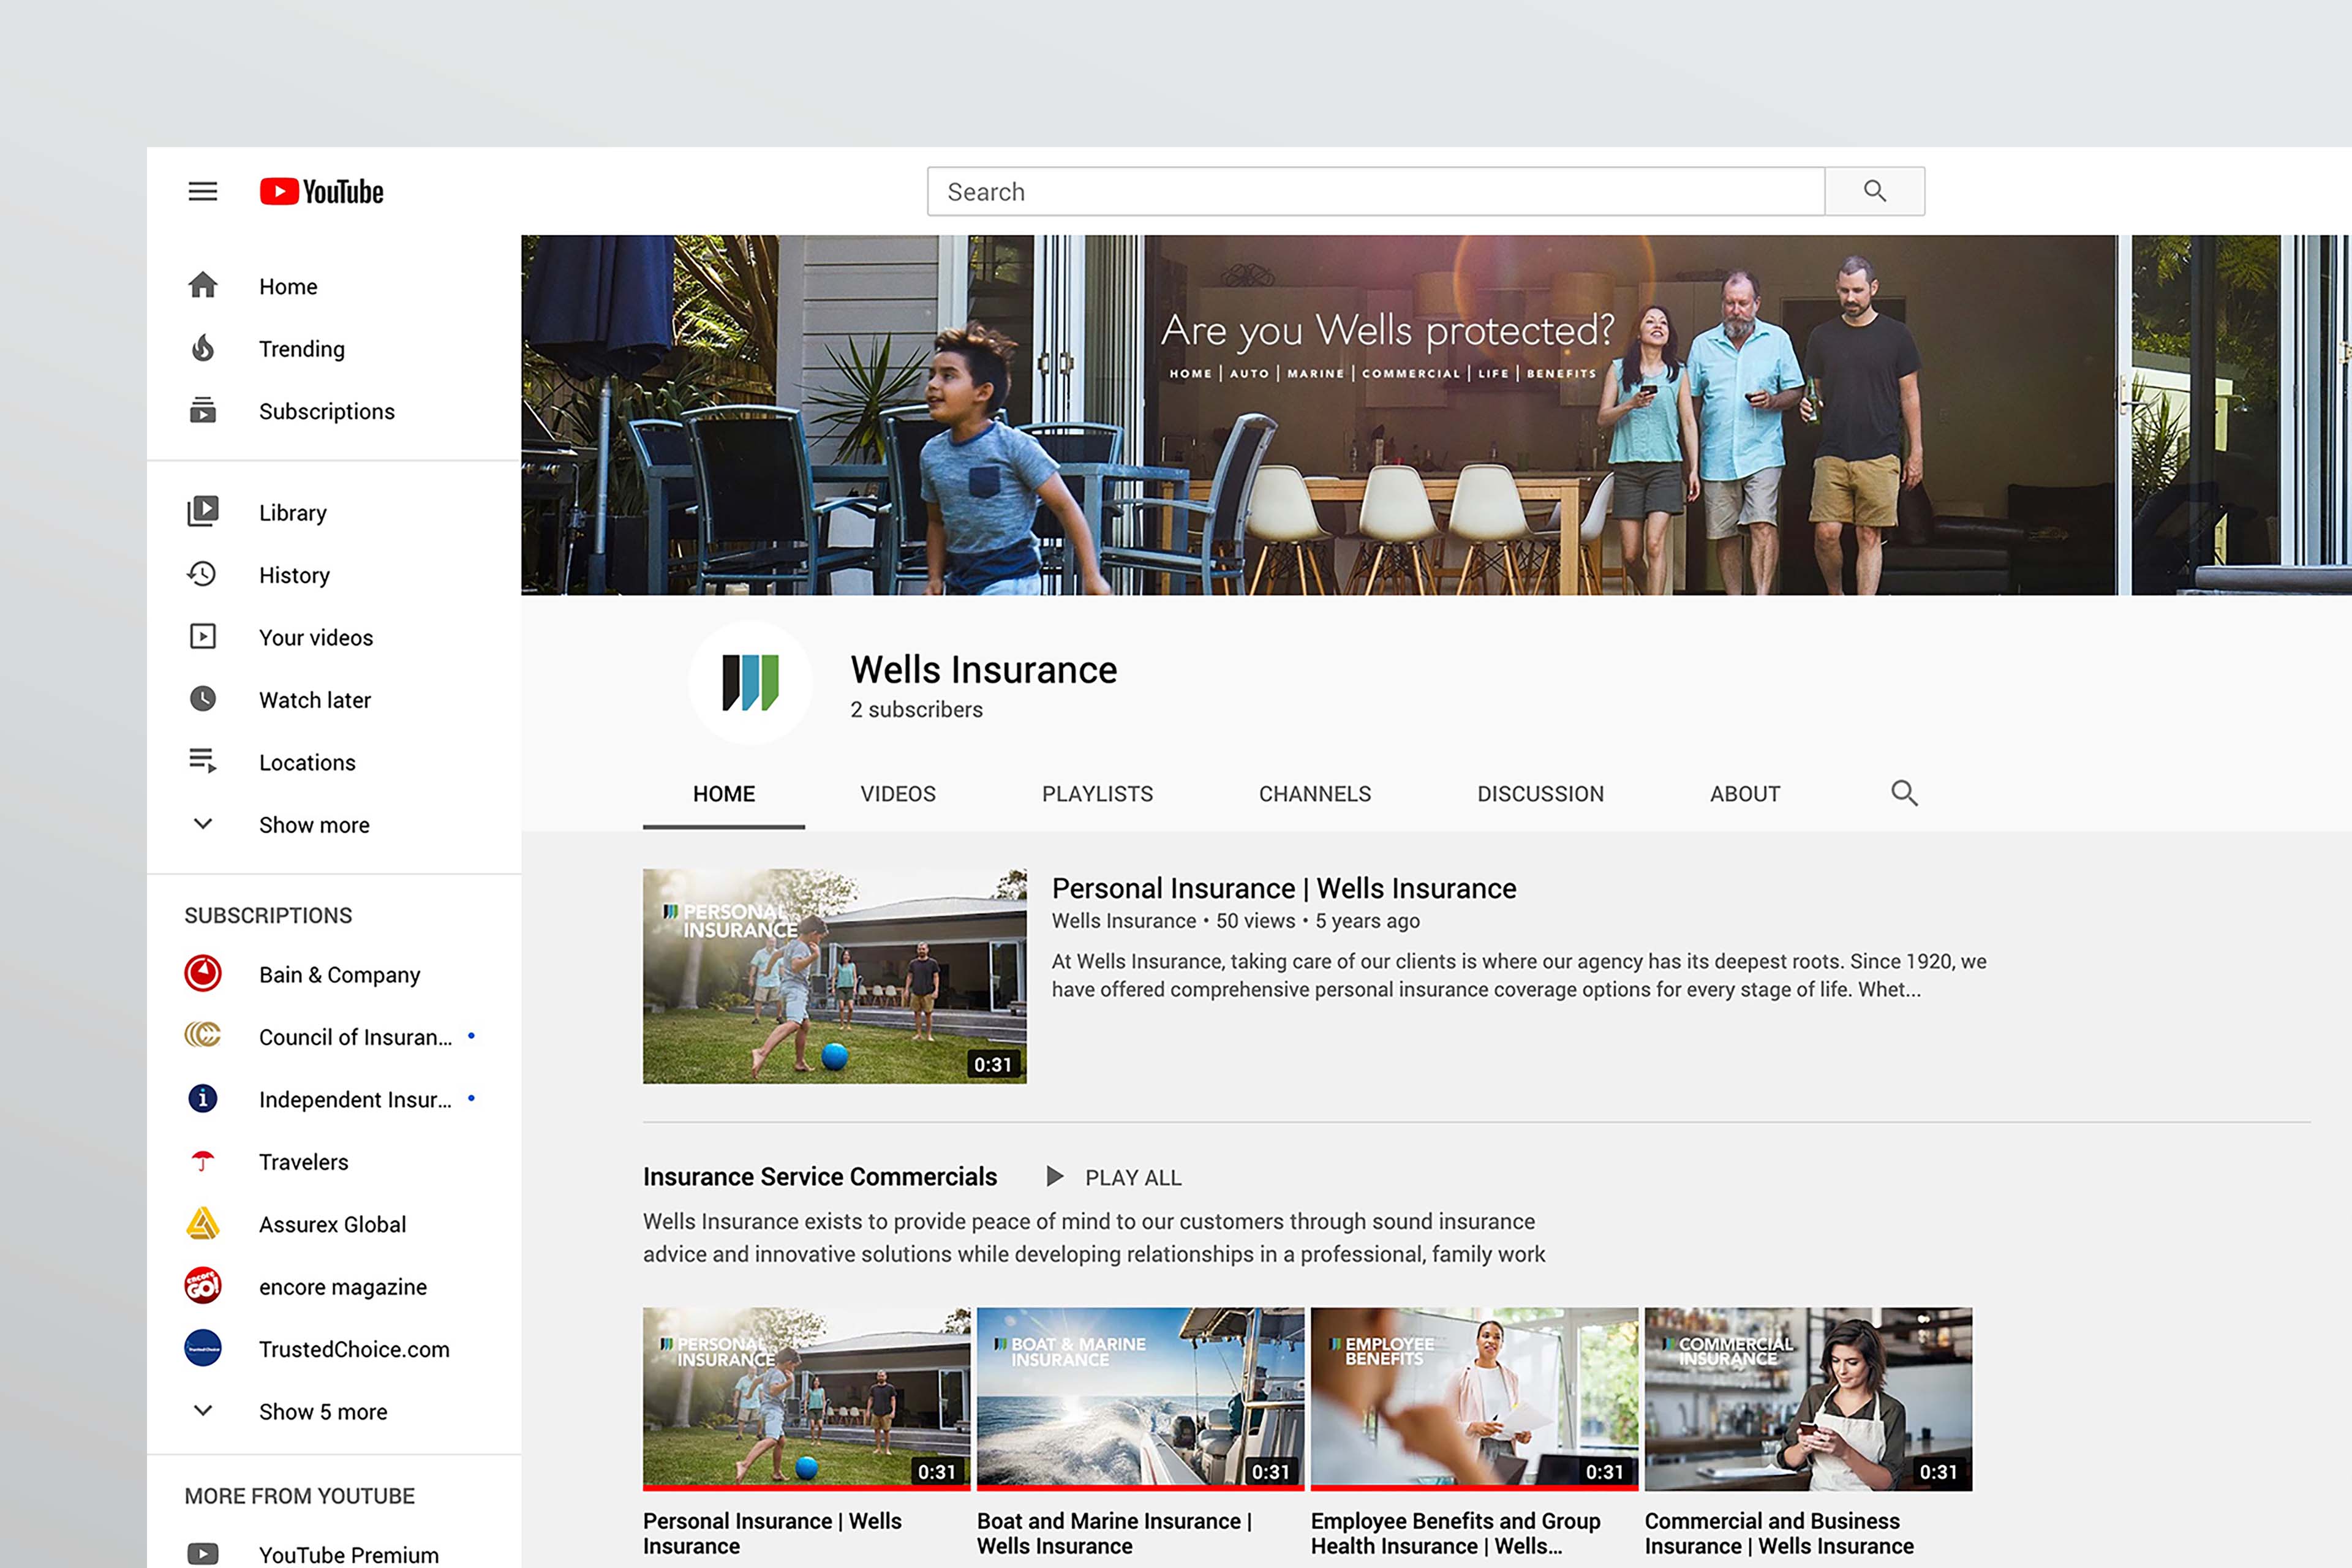Image resolution: width=2352 pixels, height=1568 pixels.
Task: Open Commercial Insurance video thumbnail
Action: (1808, 1398)
